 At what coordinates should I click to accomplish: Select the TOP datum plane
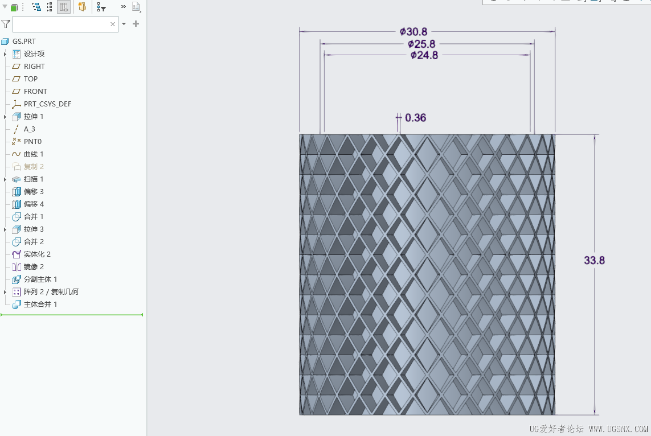[x=25, y=79]
